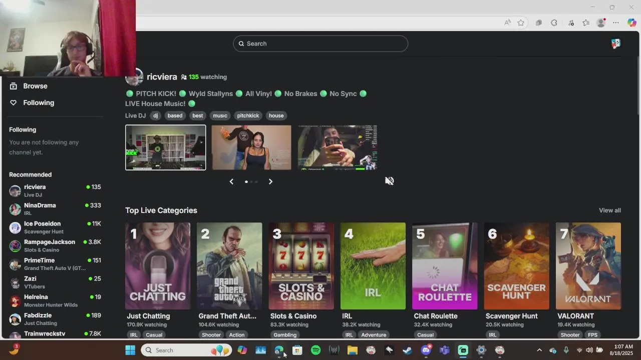Open Settings gear in the taskbar

pos(481,350)
